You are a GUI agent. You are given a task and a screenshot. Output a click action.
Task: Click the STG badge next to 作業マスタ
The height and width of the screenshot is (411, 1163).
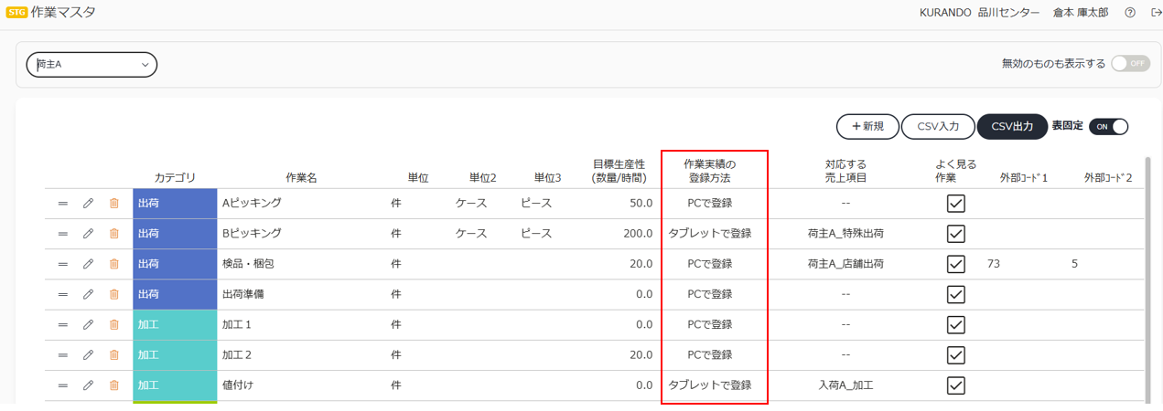16,13
